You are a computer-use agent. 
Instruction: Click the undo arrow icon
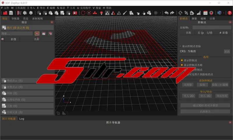click(166, 13)
